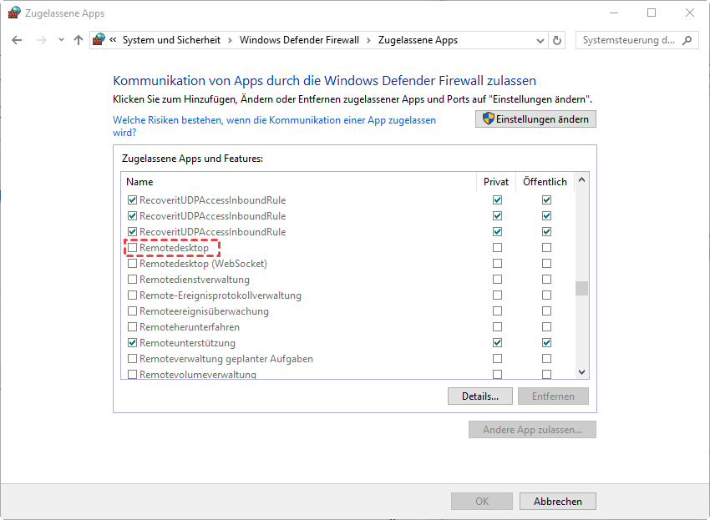The height and width of the screenshot is (520, 710).
Task: Refresh the Zugelassene Apps page
Action: (x=557, y=40)
